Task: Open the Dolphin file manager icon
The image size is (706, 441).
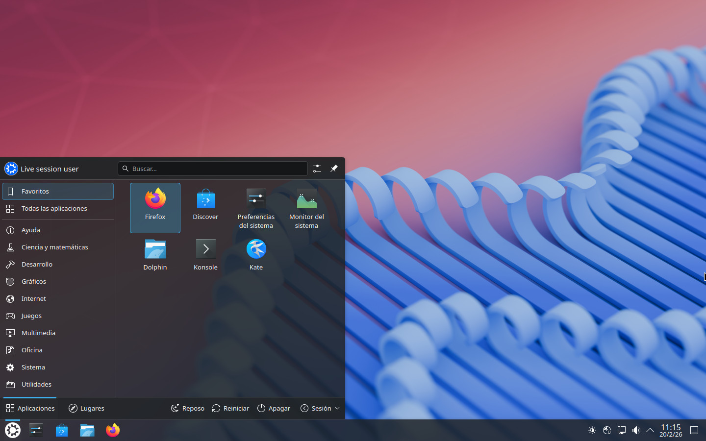Action: [155, 255]
